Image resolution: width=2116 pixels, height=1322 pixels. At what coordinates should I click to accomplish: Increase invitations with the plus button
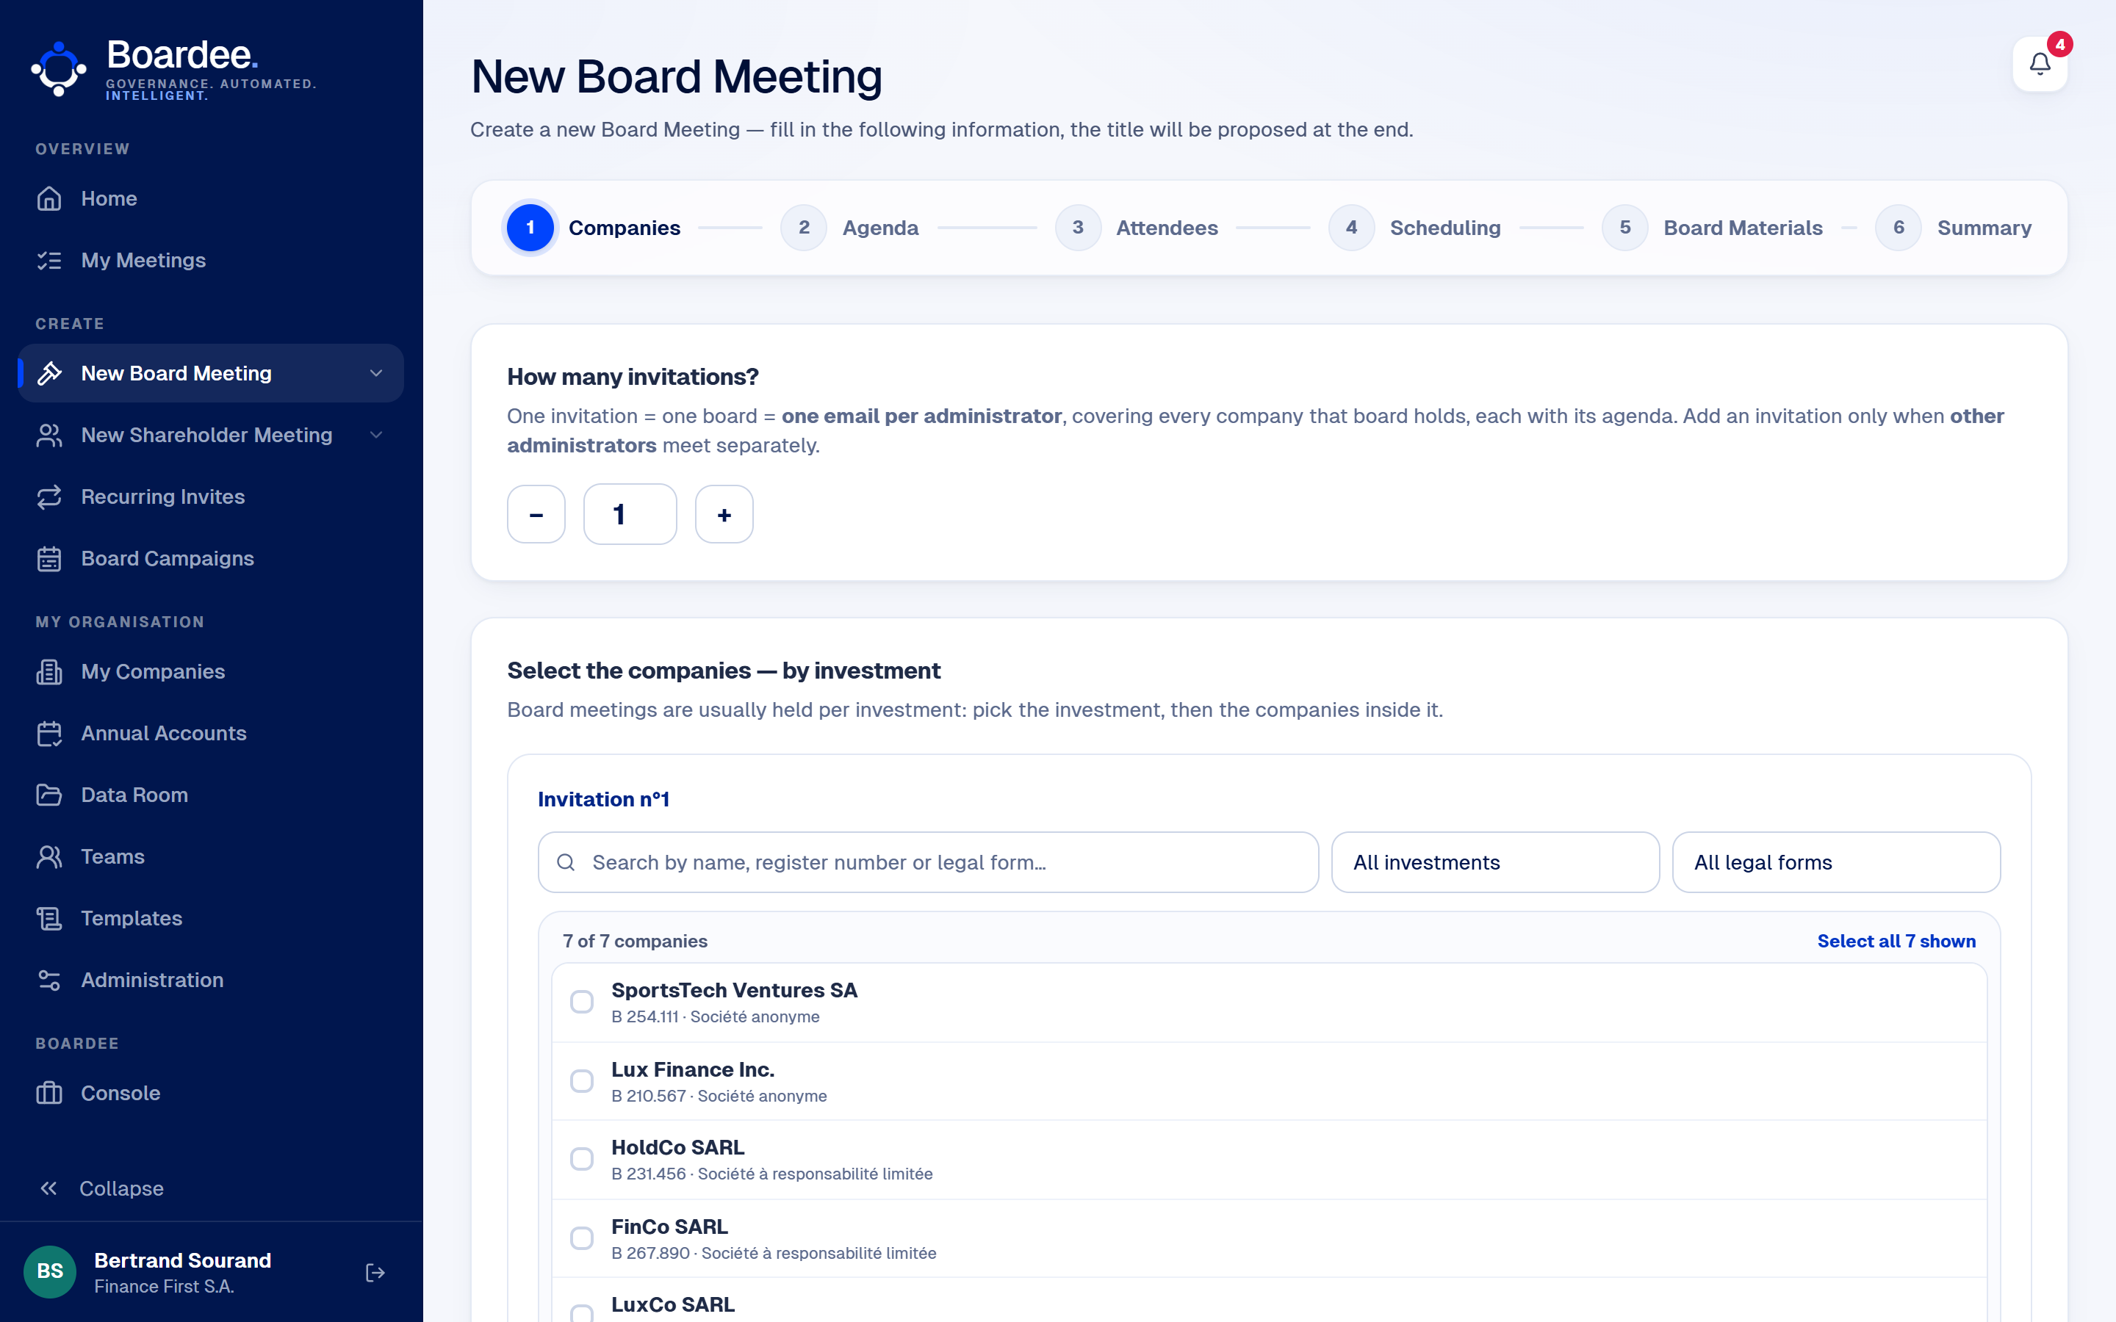point(724,514)
